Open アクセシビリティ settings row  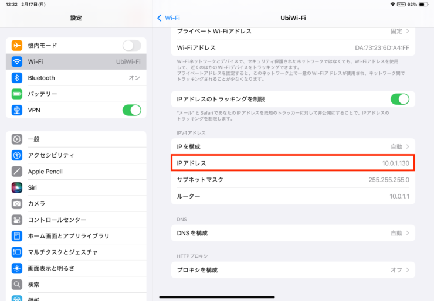[76, 155]
